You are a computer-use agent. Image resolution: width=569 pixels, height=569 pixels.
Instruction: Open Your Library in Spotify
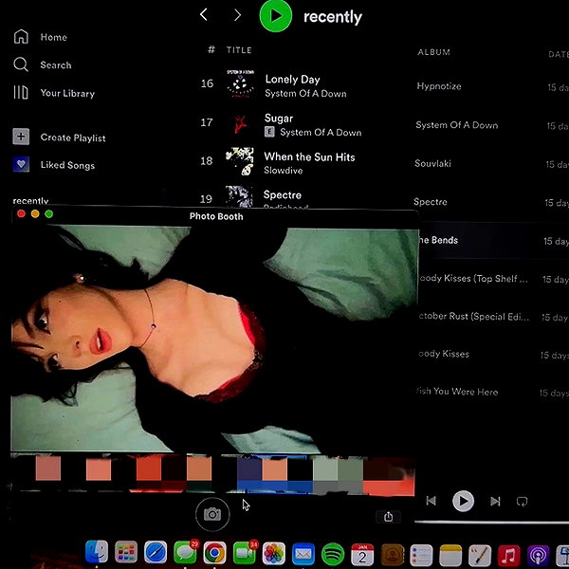click(54, 93)
